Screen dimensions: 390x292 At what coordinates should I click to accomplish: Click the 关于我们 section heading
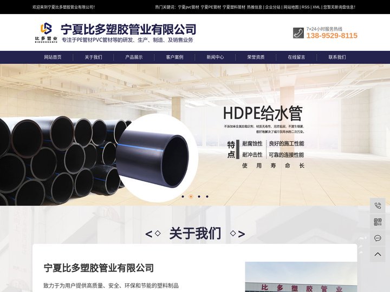[x=195, y=234]
